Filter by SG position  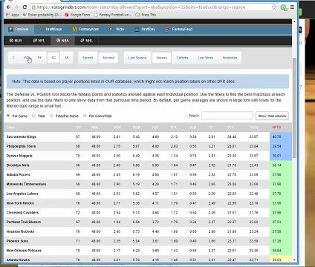pyautogui.click(x=53, y=58)
